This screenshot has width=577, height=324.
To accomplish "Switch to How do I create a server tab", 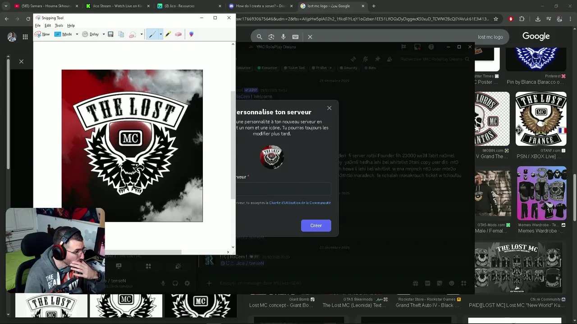I will coord(261,6).
